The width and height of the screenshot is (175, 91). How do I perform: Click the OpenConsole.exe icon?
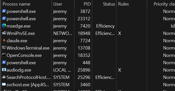coord(4,55)
